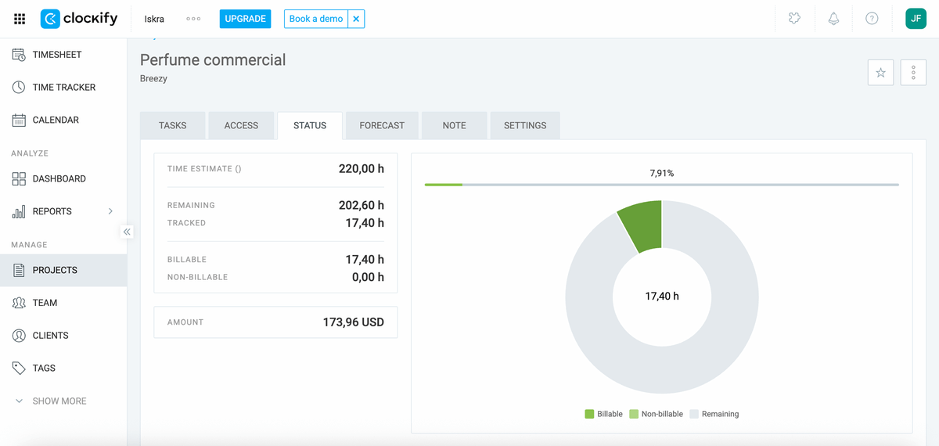
Task: Open the project three-dot options menu
Action: click(x=913, y=73)
